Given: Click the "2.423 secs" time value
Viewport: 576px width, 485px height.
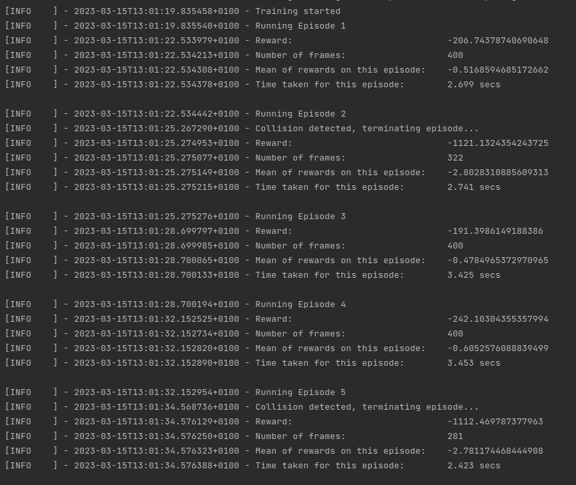Looking at the screenshot, I should click(473, 466).
